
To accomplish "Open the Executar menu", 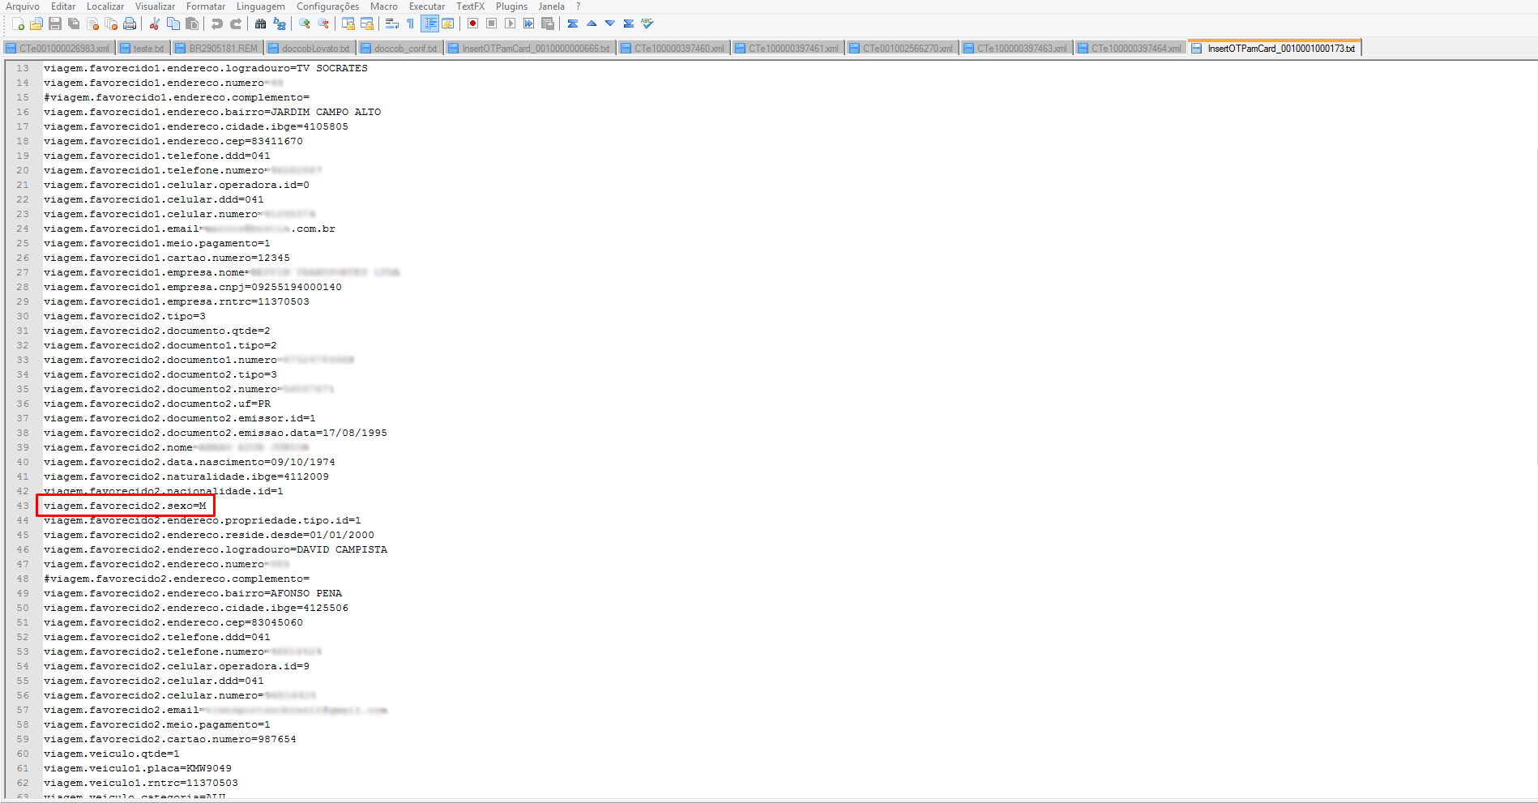I will click(x=427, y=6).
